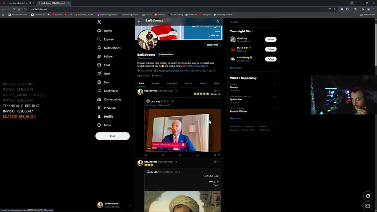The image size is (377, 212).
Task: Follow the @voriaghafuri suggested account
Action: pyautogui.click(x=271, y=39)
